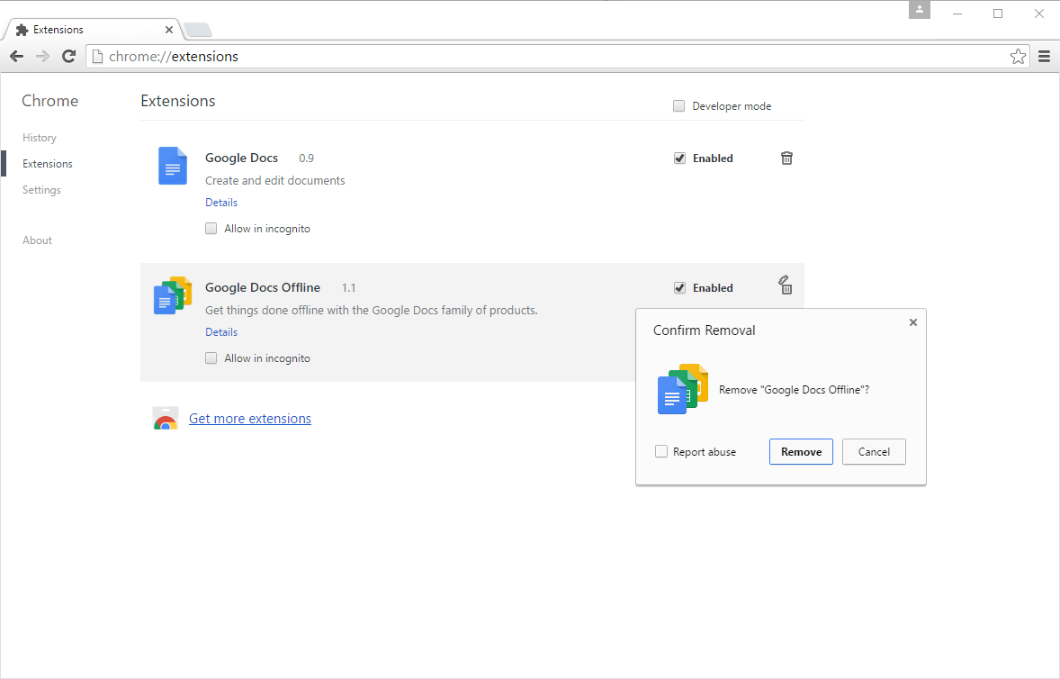
Task: Click the Google Docs extension name
Action: click(x=241, y=158)
